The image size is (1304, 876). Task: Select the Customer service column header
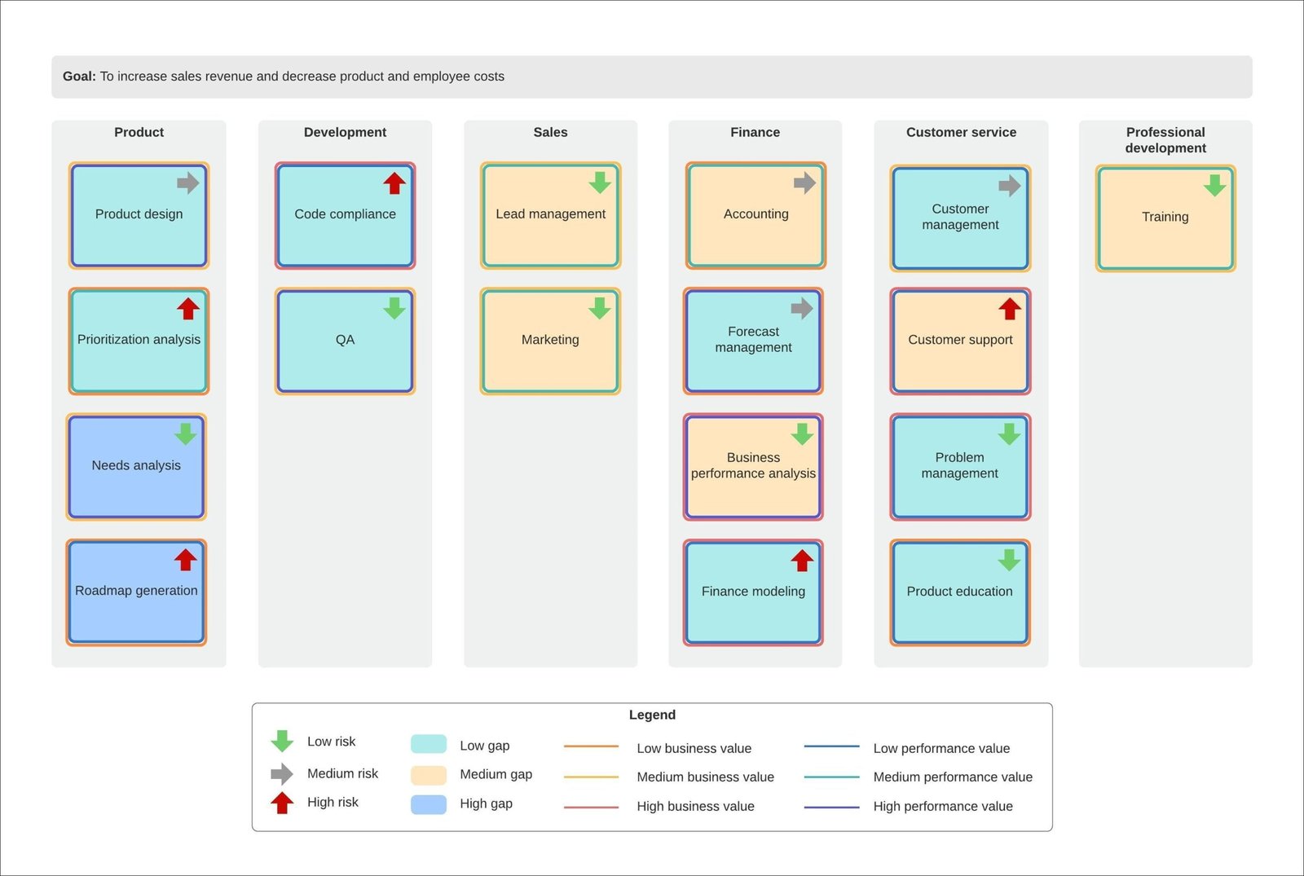click(961, 132)
